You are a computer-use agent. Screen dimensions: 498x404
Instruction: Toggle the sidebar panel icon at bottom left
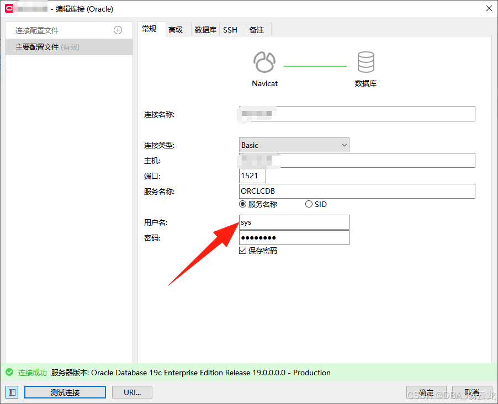click(x=12, y=392)
